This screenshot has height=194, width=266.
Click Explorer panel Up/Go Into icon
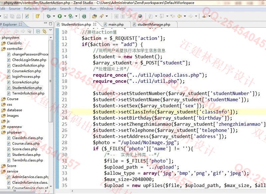tap(29, 31)
